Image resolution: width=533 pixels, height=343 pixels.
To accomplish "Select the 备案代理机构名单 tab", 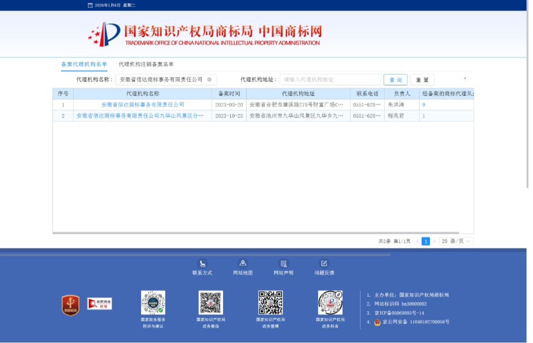I will tap(84, 64).
